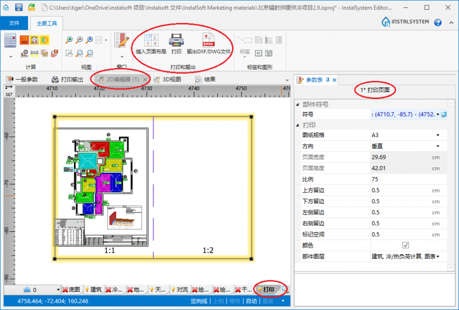Open the 文件 (File) menu tab
Viewport: 459px width, 310px height.
pos(14,23)
